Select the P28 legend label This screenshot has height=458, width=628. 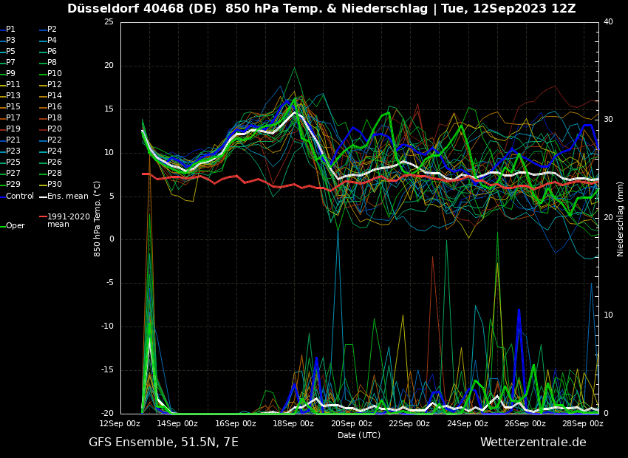tap(55, 174)
